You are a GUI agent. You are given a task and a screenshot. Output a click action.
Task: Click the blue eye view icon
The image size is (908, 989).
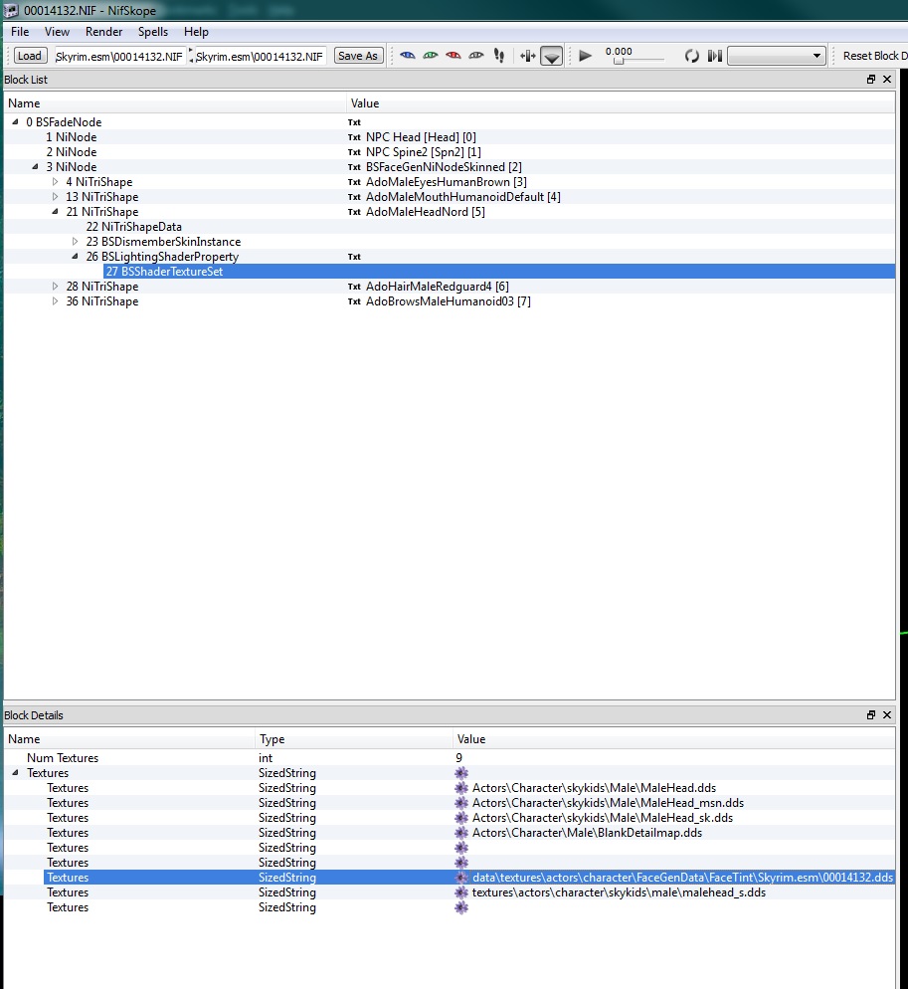[408, 56]
